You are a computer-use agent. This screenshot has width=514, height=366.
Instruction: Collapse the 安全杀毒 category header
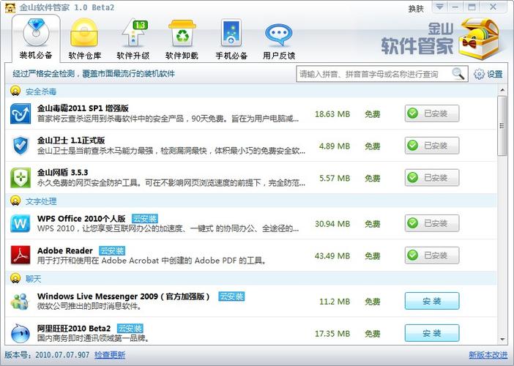point(250,91)
